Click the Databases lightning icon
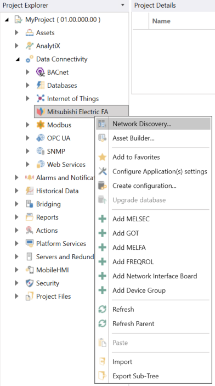215x386 pixels. click(x=41, y=86)
